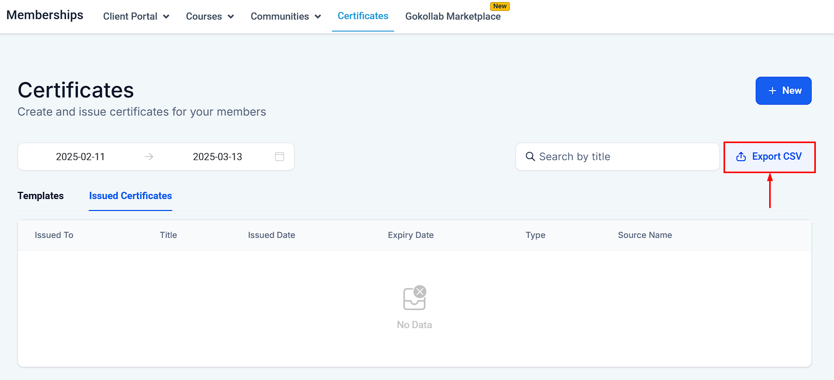
Task: Click the Source Name column header
Action: coord(645,235)
